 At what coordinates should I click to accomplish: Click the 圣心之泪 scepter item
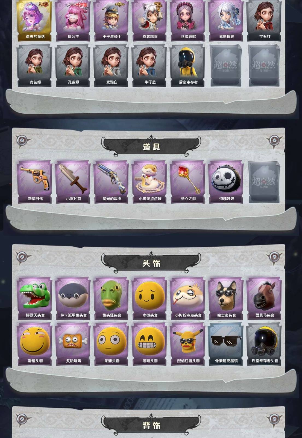188,182
